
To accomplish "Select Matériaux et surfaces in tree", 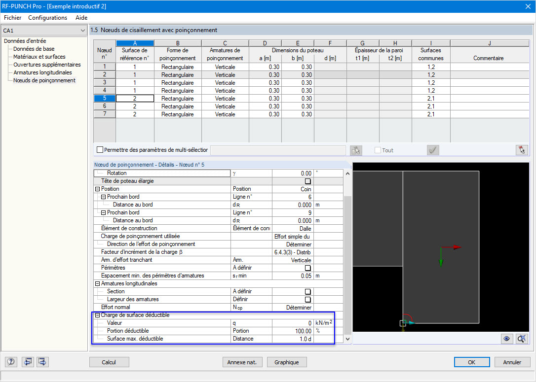I will click(x=39, y=57).
